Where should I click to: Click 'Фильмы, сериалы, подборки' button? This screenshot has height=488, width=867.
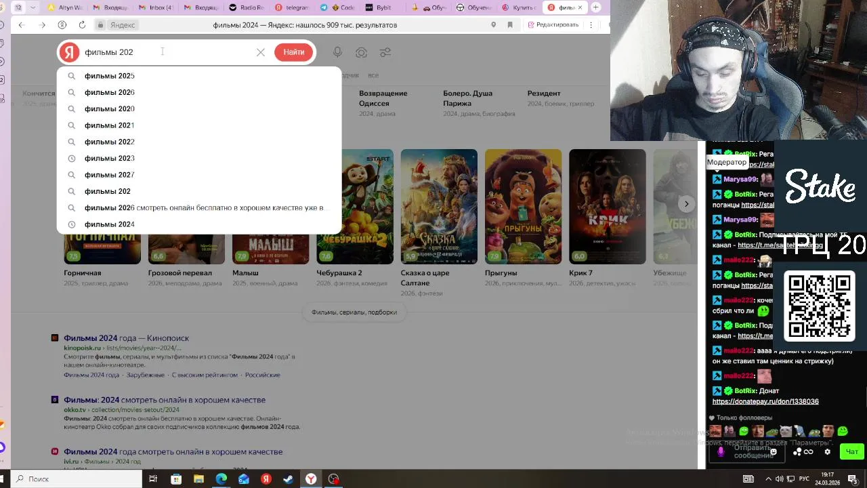(x=354, y=312)
